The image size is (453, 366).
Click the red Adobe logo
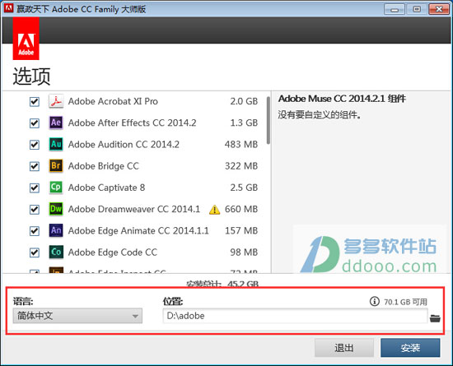(x=26, y=39)
